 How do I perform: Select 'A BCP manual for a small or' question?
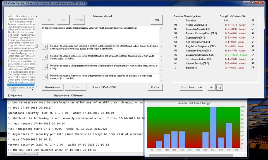tap(21, 22)
